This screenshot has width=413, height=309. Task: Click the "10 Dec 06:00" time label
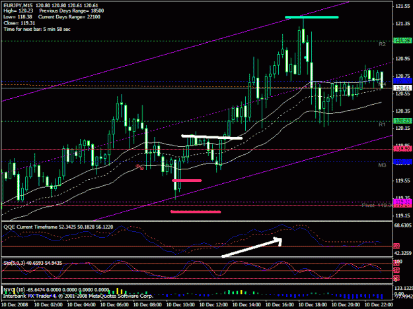pyautogui.click(x=114, y=305)
